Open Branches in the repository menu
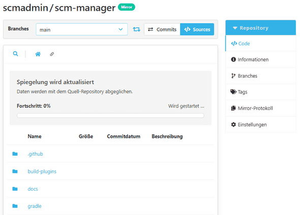 click(x=260, y=76)
